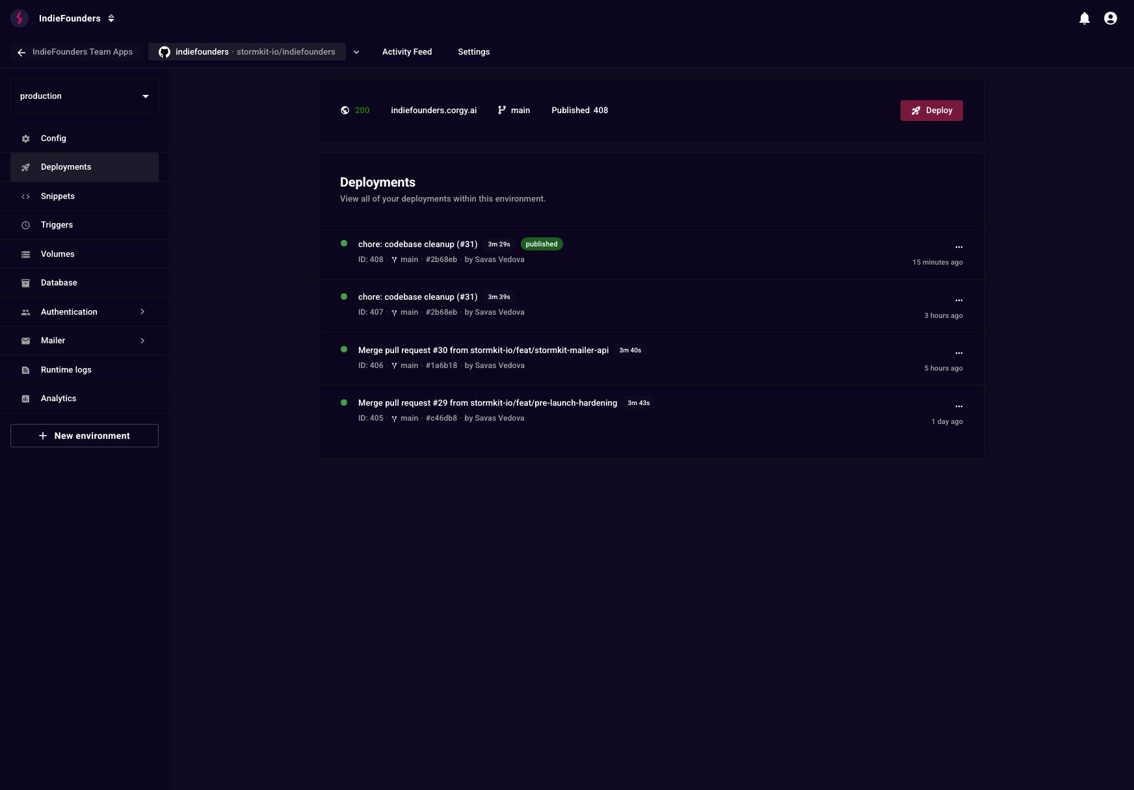
Task: Click the Triggers clock icon
Action: [x=26, y=225]
